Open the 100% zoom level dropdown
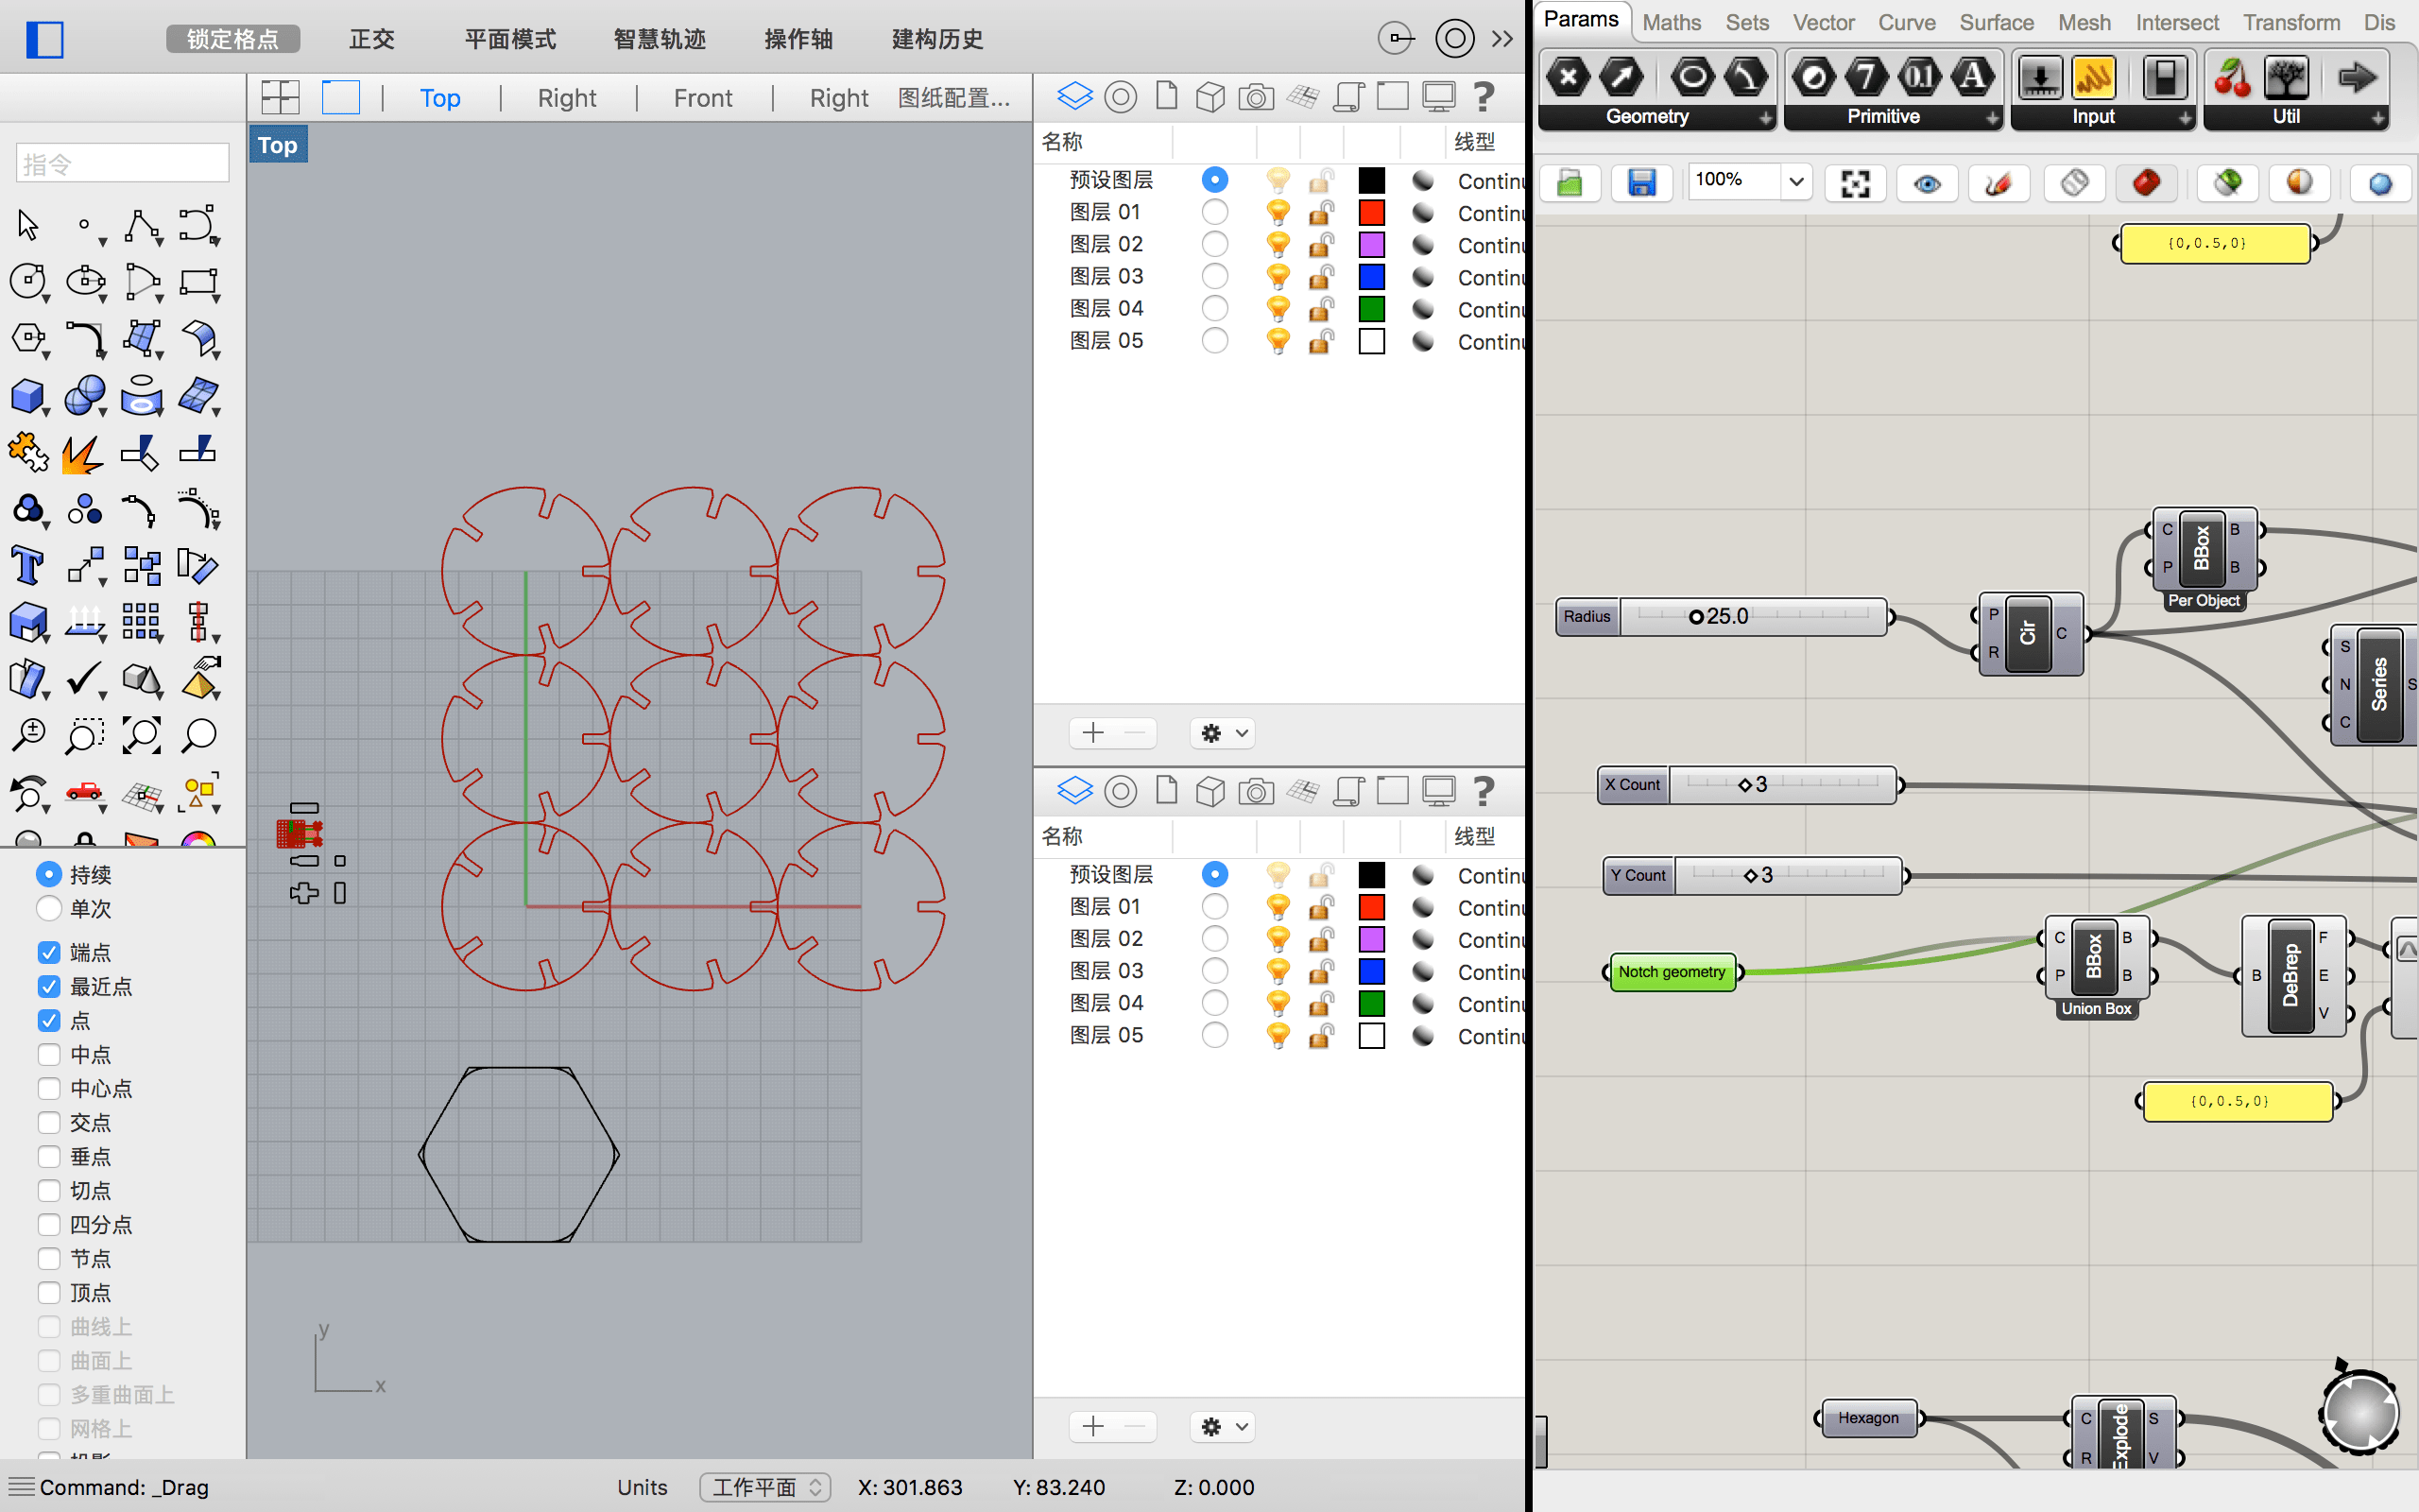The height and width of the screenshot is (1512, 2419). [x=1796, y=182]
